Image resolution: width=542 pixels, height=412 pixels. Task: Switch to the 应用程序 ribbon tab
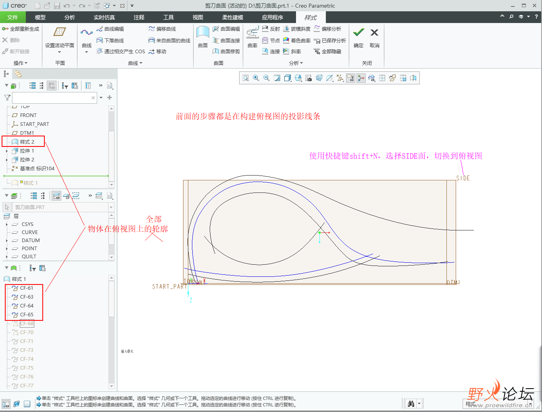point(273,17)
